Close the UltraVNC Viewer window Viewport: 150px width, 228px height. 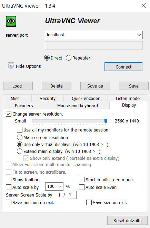[144, 6]
